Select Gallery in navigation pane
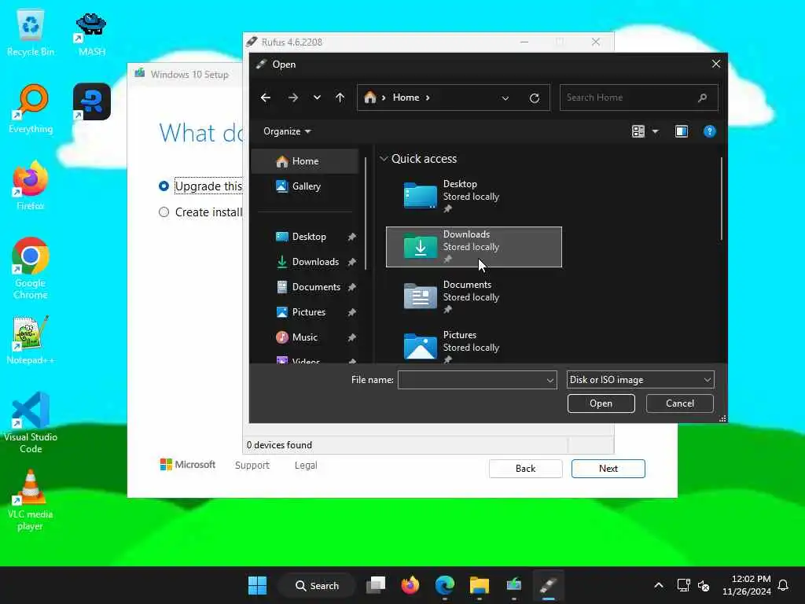The image size is (805, 604). [306, 186]
